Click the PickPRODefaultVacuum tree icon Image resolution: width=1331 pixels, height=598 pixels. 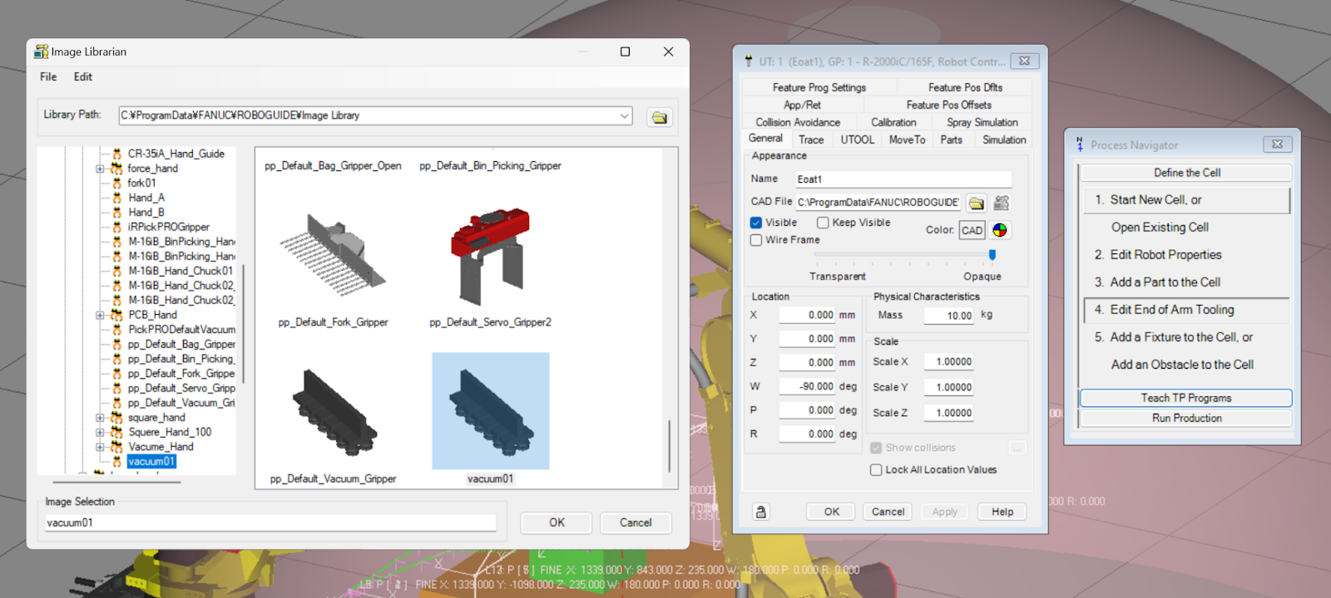coord(117,330)
